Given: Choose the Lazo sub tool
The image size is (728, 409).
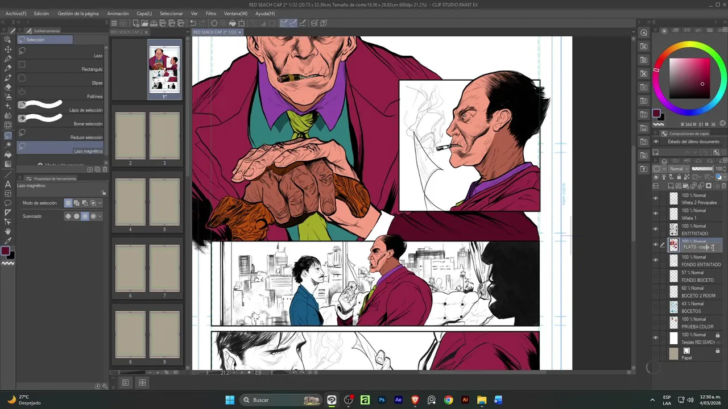Looking at the screenshot, I should click(60, 51).
